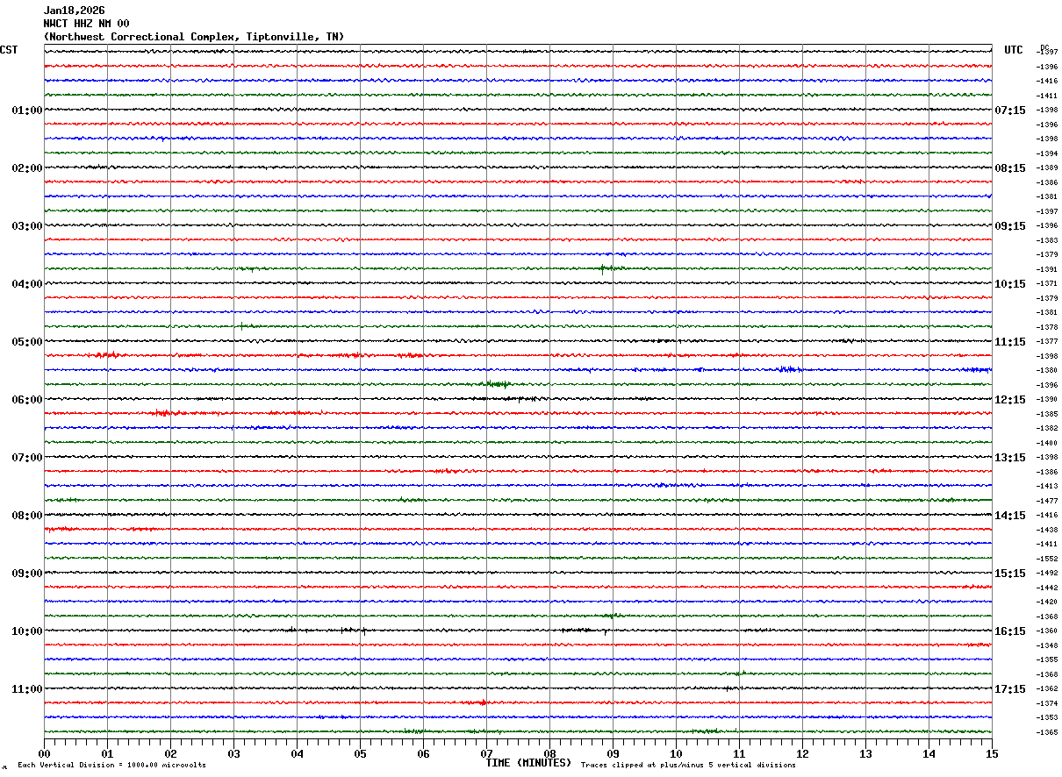This screenshot has height=777, width=1062.
Task: Click the 03 minute tick label
Action: pos(233,753)
